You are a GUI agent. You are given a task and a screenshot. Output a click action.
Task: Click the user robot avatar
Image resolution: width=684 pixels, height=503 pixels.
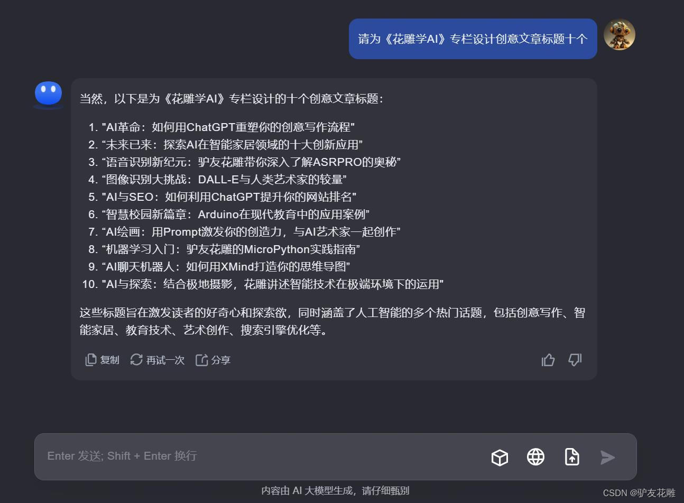coord(619,35)
